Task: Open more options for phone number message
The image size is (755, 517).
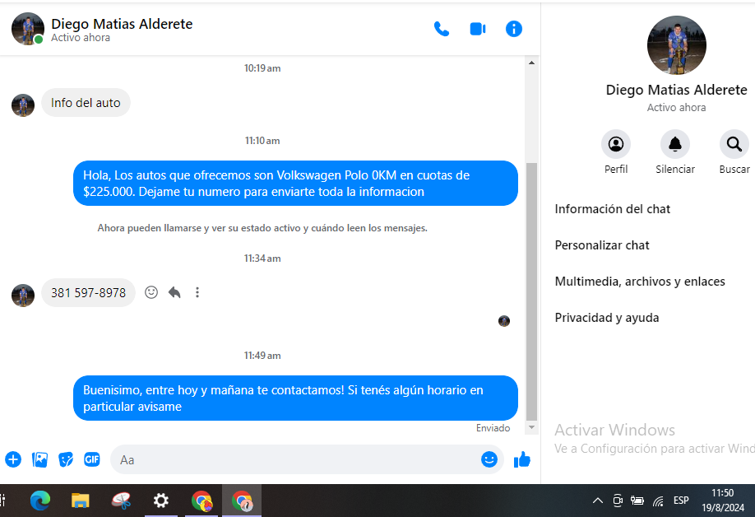Action: [x=197, y=292]
